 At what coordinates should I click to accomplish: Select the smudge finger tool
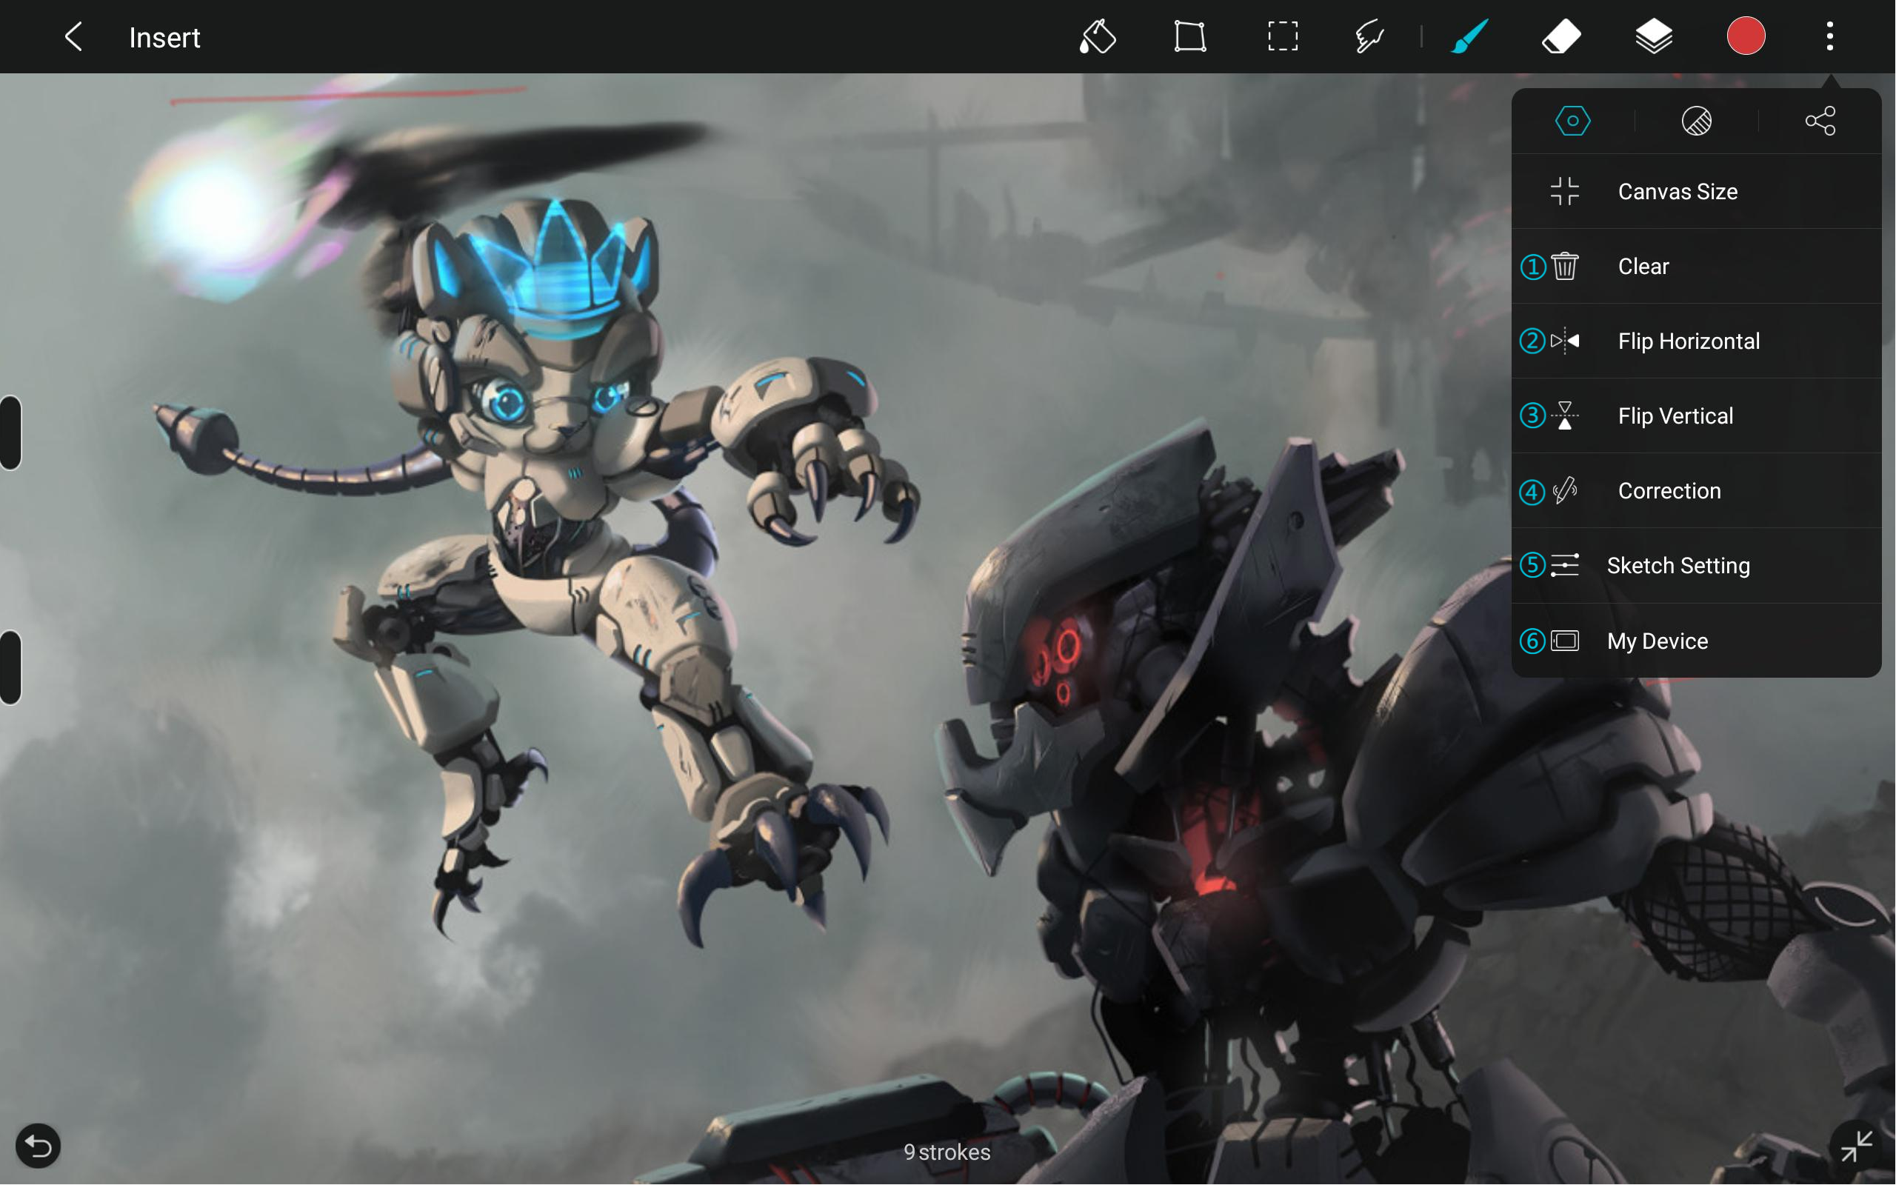click(x=1369, y=37)
